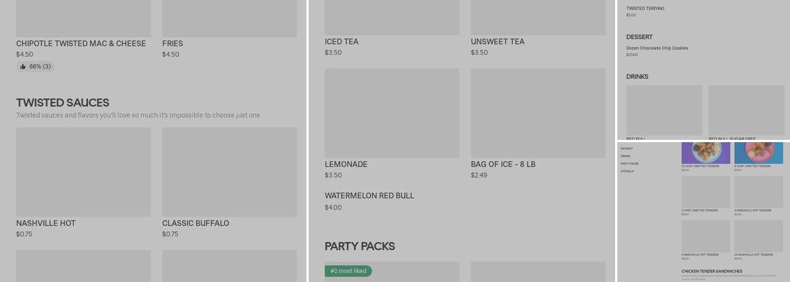Select Utensils in the sidebar categories
Screen dimensions: 790x282
(x=627, y=171)
